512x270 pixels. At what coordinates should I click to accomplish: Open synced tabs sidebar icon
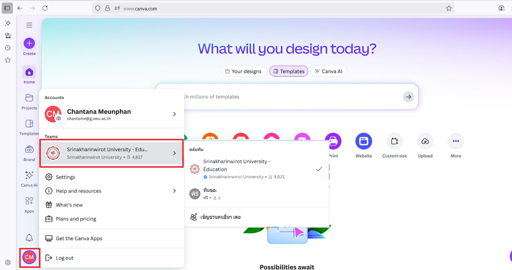(x=8, y=35)
